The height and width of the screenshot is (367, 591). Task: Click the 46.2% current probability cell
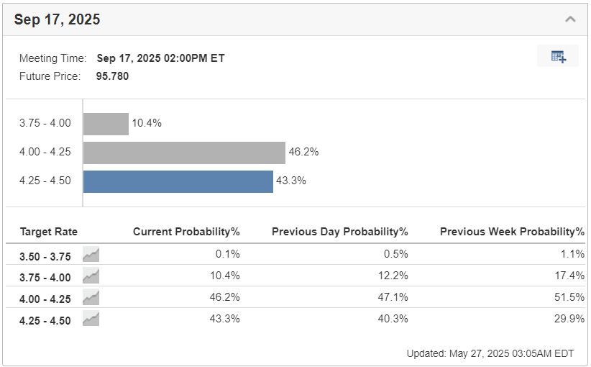coord(227,298)
